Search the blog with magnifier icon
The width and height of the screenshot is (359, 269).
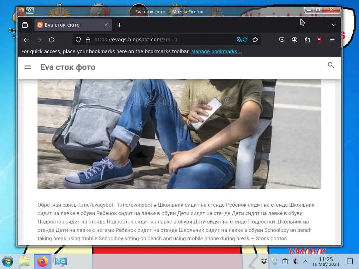pyautogui.click(x=330, y=65)
